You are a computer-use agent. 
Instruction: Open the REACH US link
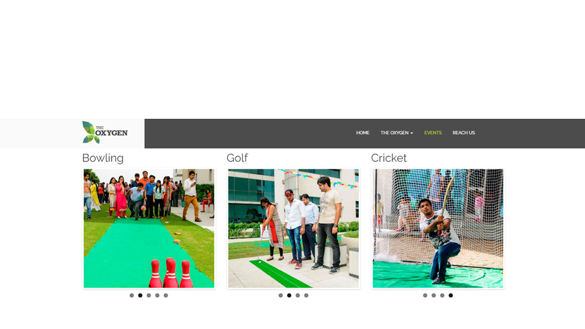(464, 133)
